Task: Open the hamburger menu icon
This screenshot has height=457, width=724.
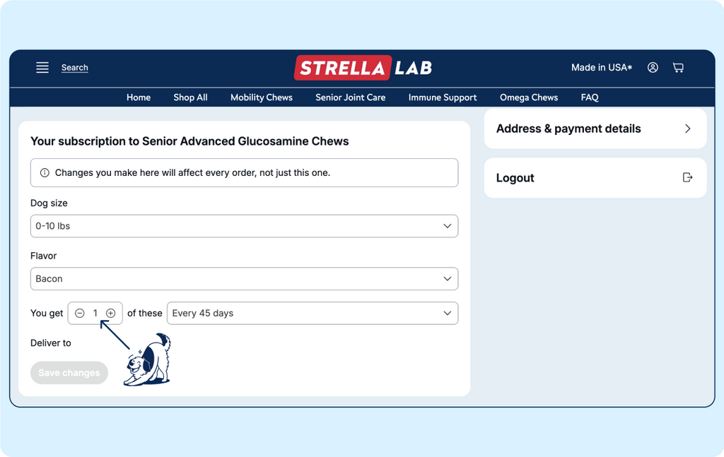Action: (x=42, y=68)
